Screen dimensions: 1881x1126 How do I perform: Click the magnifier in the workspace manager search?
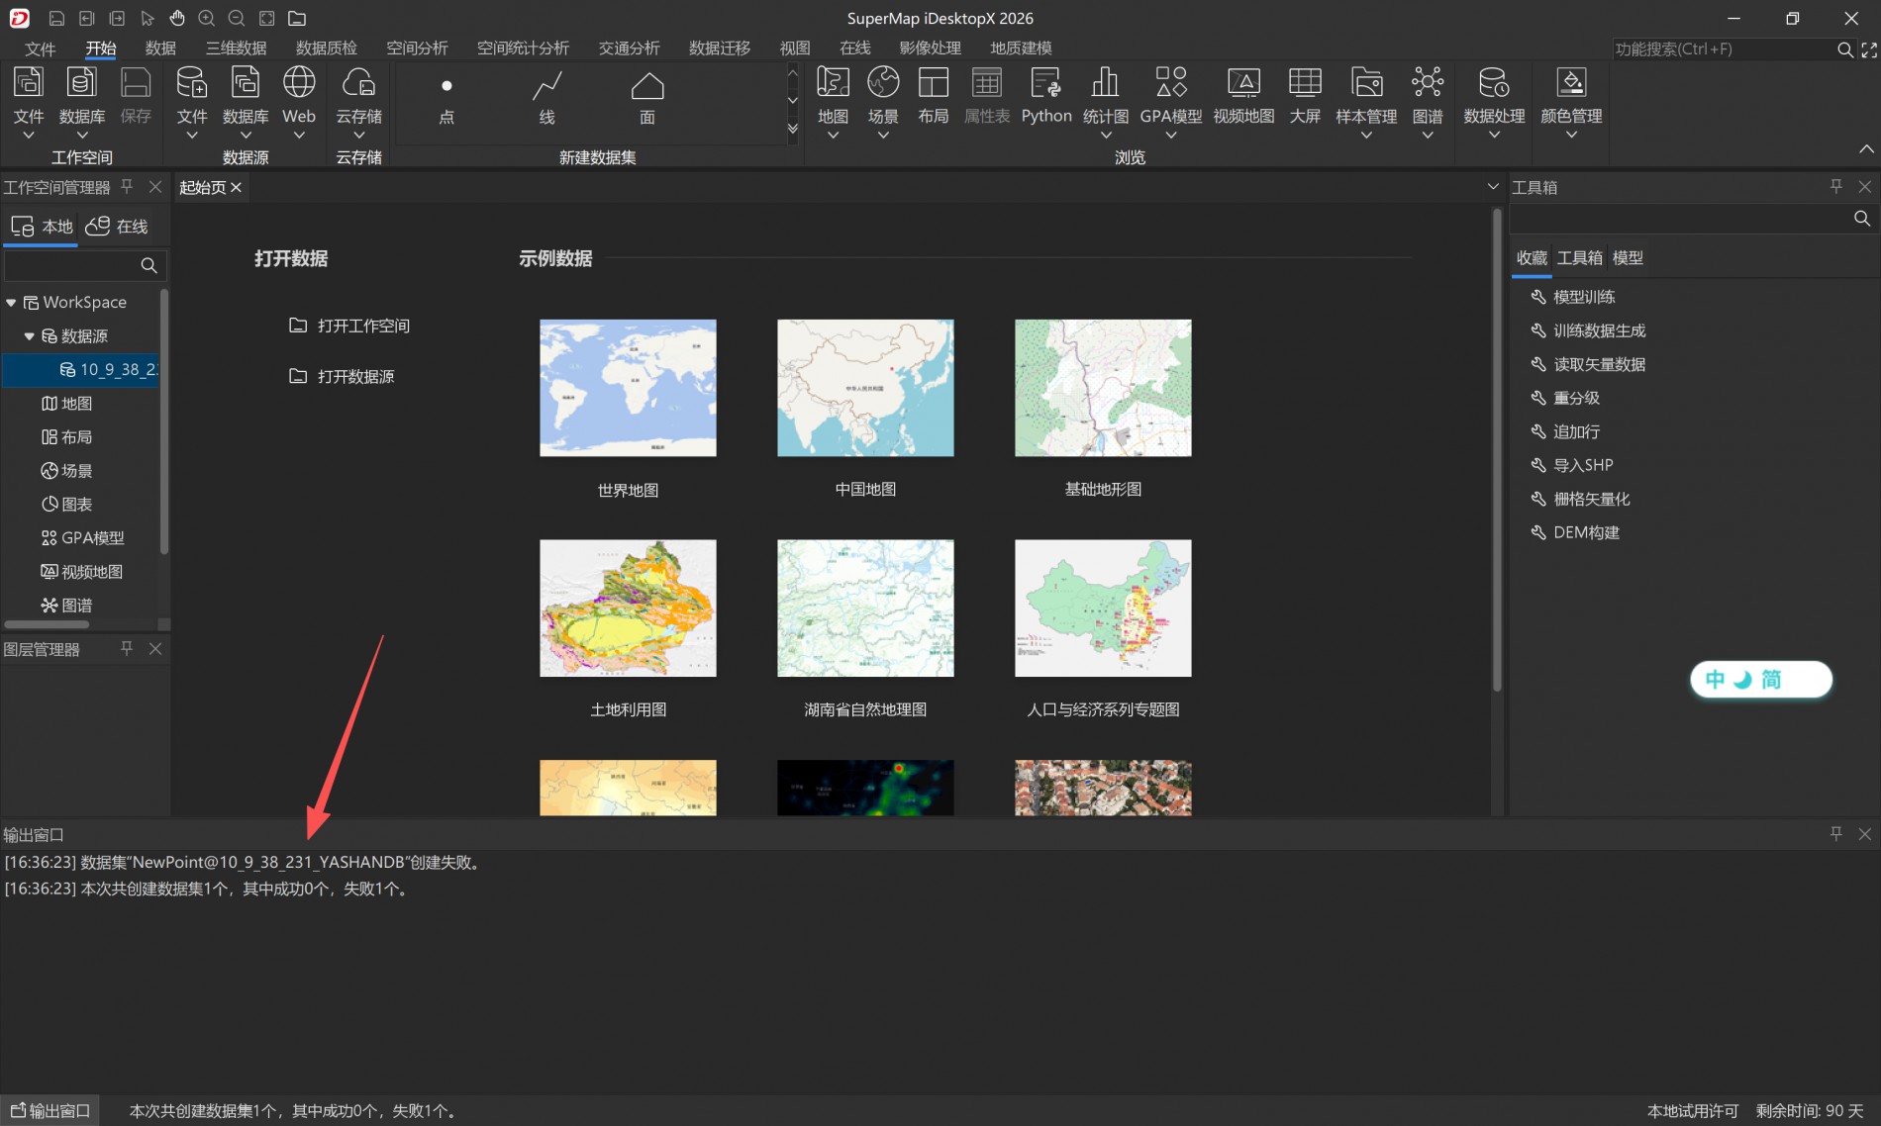click(x=148, y=265)
